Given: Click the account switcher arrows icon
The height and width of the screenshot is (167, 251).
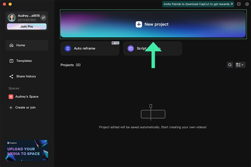Looking at the screenshot, I should pyautogui.click(x=43, y=18).
